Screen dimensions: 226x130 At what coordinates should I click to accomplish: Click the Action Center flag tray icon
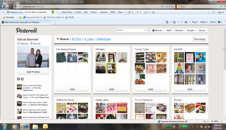pyautogui.click(x=201, y=127)
